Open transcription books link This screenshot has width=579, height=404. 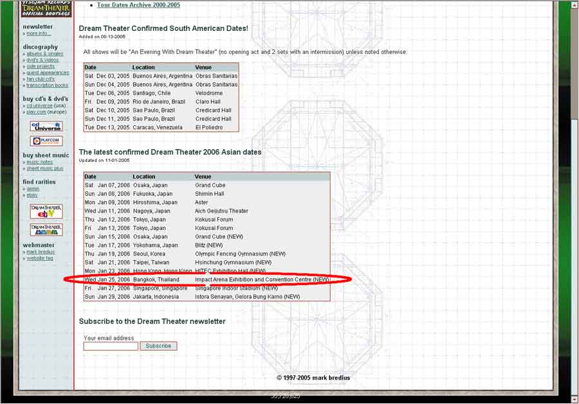click(x=47, y=85)
